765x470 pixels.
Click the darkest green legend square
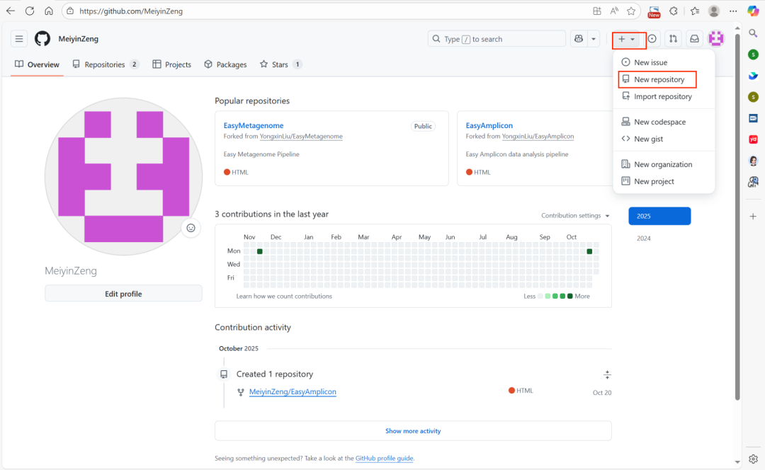tap(569, 296)
